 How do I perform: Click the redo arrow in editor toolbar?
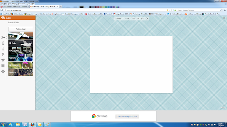(138, 19)
